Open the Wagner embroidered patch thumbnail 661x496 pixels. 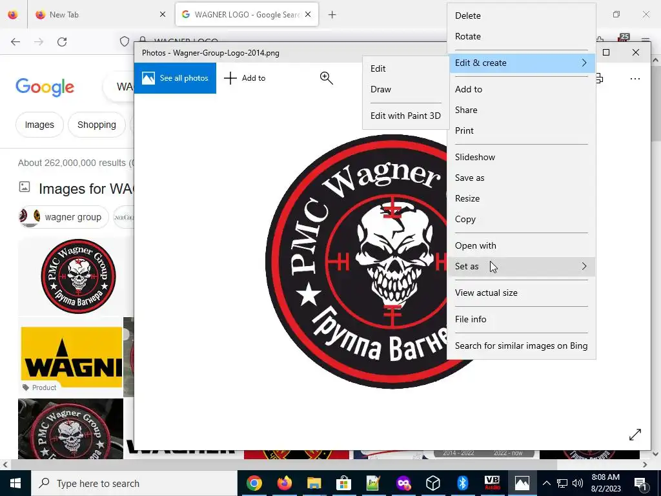point(70,429)
